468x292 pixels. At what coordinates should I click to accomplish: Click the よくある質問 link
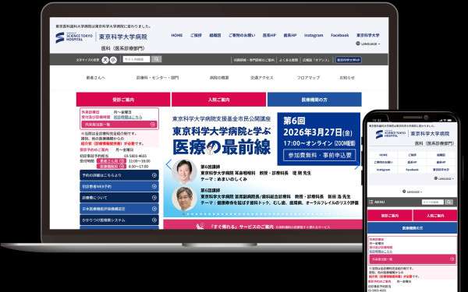tap(289, 60)
